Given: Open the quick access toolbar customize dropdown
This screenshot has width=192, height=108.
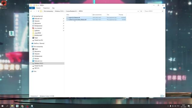Looking at the screenshot, I should click(x=38, y=5).
